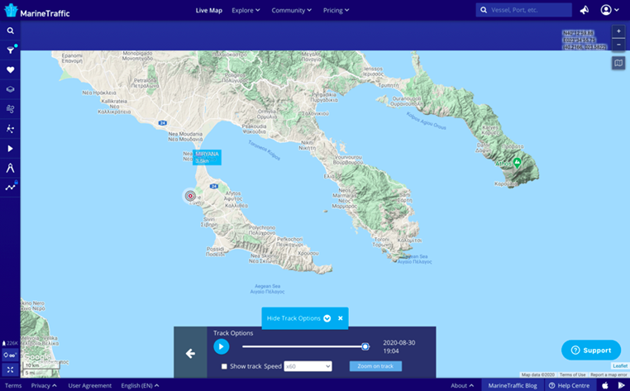Zoom in the map with plus button

coord(618,31)
